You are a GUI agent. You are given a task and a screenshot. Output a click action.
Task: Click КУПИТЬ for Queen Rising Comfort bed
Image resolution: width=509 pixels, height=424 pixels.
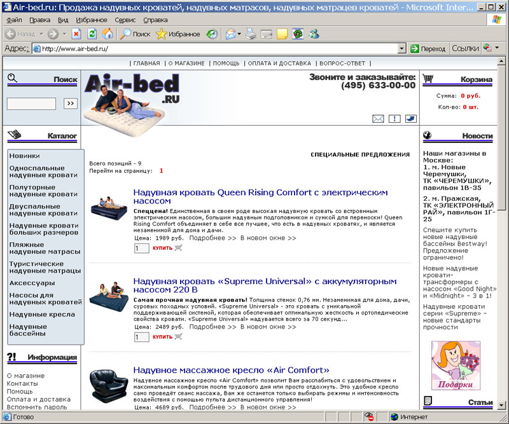point(167,248)
